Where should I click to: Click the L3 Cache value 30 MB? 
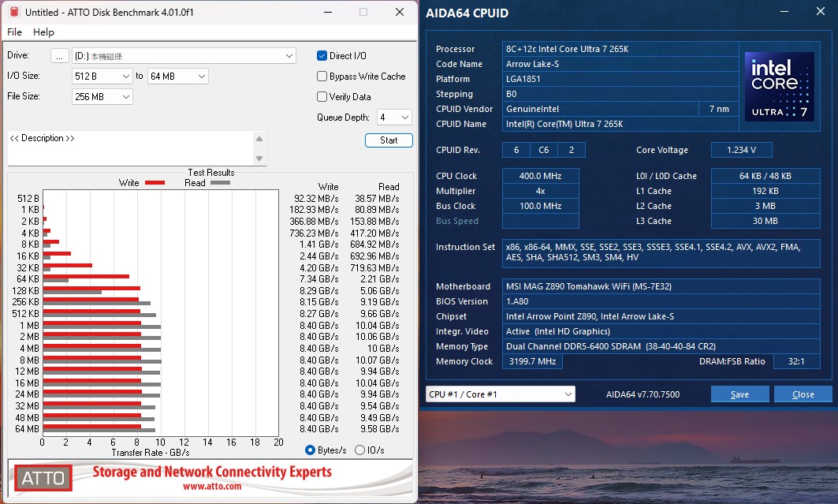[765, 221]
